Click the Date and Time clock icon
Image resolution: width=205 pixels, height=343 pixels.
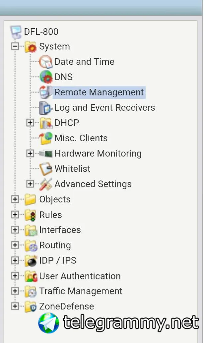[46, 62]
